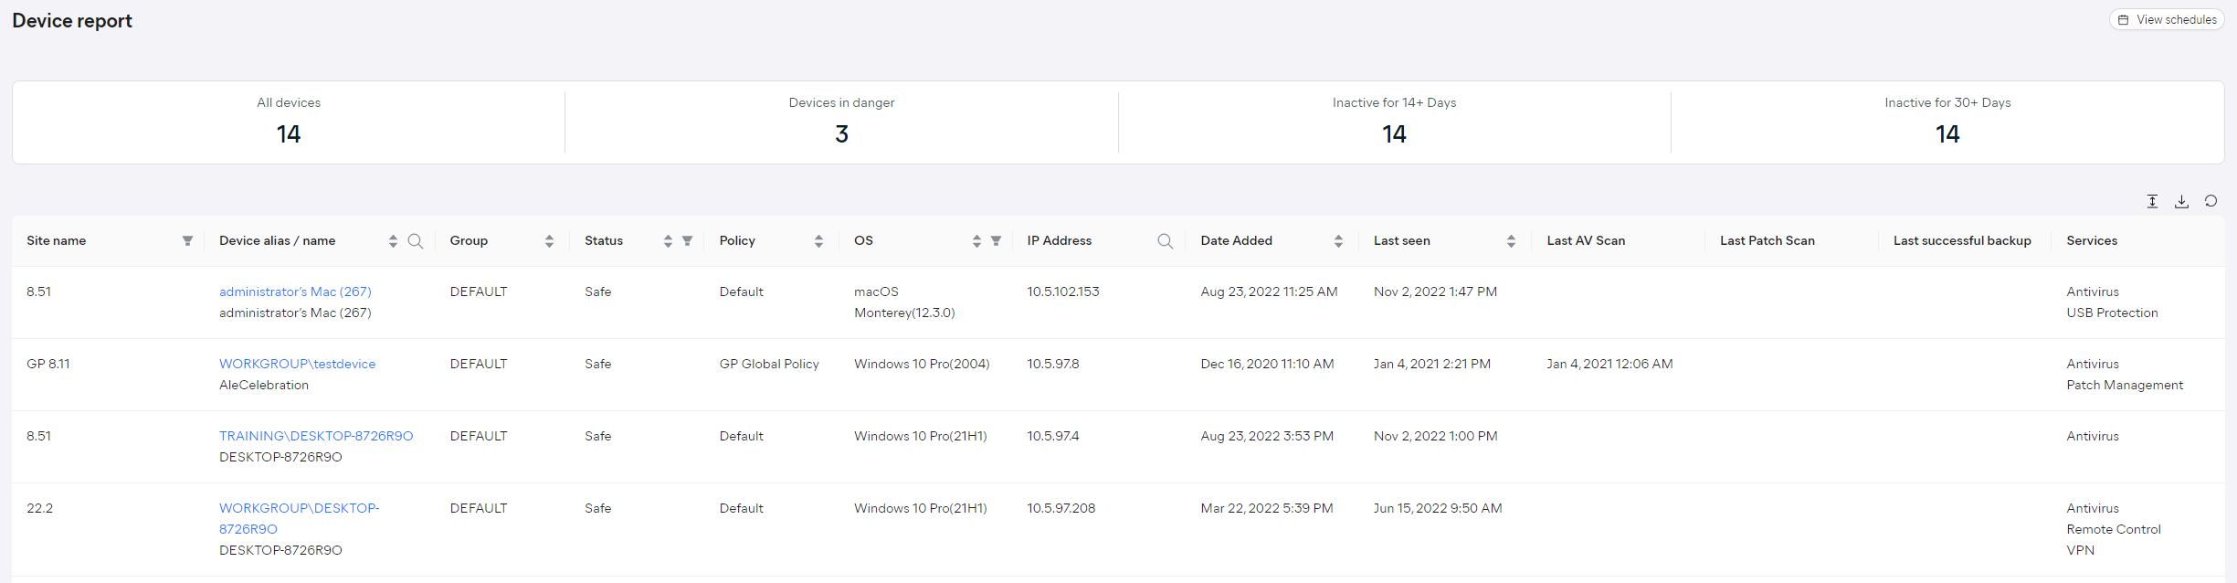
Task: Open search for IP Address column
Action: click(x=1165, y=240)
